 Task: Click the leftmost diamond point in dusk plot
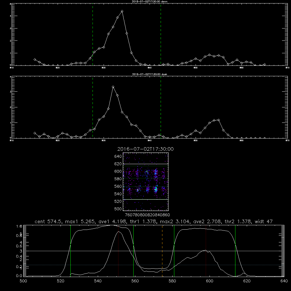(35, 133)
